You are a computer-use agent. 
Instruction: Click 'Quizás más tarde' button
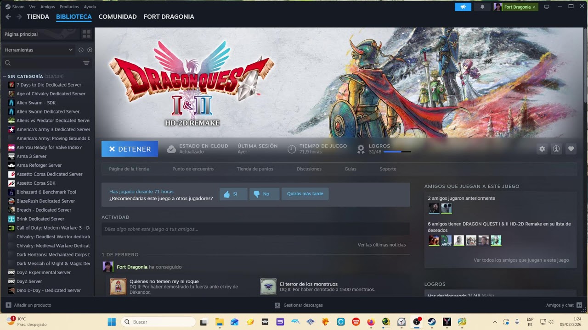tap(305, 194)
